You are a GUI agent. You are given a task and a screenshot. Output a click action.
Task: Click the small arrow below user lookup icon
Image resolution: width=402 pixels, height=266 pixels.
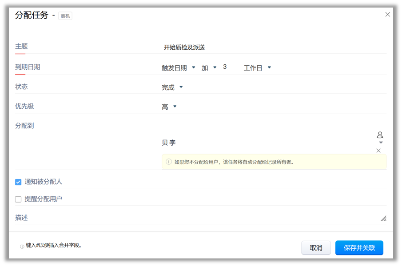(x=381, y=143)
